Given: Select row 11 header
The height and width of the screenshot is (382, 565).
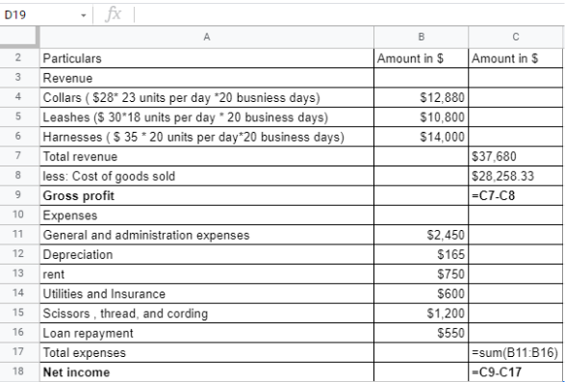Looking at the screenshot, I should (x=18, y=235).
